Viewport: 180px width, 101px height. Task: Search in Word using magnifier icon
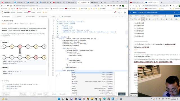[x=174, y=12]
